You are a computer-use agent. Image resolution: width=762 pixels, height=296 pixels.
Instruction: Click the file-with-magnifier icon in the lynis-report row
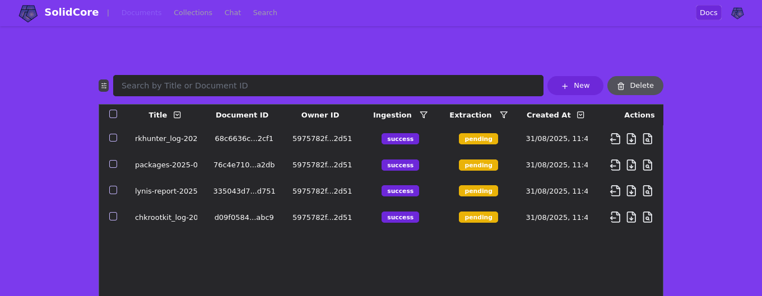[x=648, y=191]
